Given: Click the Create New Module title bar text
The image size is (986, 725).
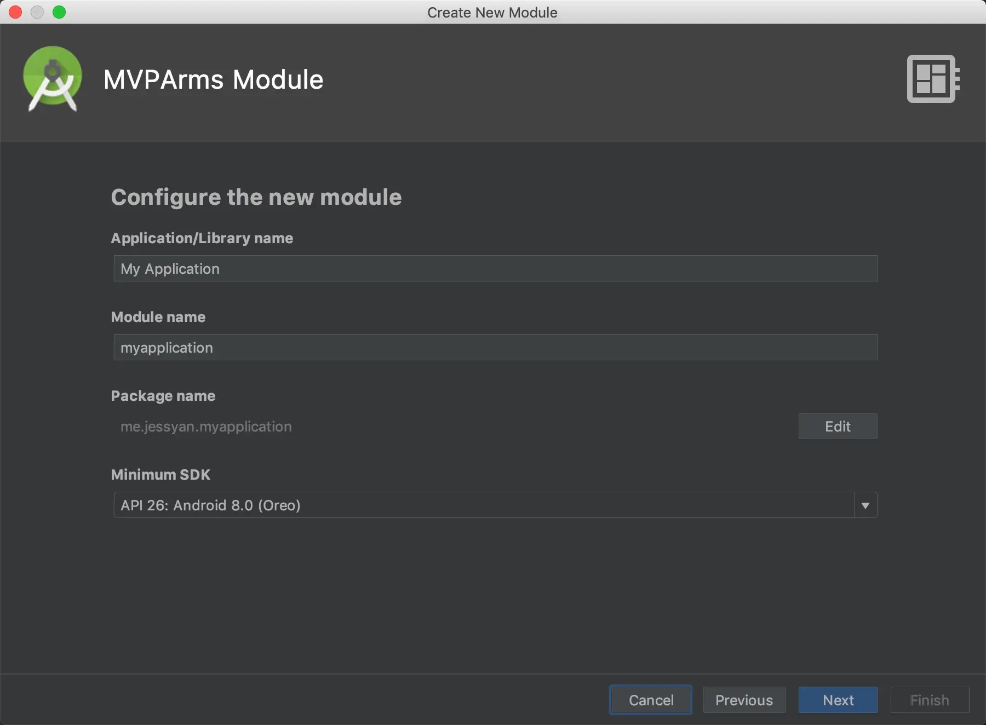Looking at the screenshot, I should (x=492, y=12).
